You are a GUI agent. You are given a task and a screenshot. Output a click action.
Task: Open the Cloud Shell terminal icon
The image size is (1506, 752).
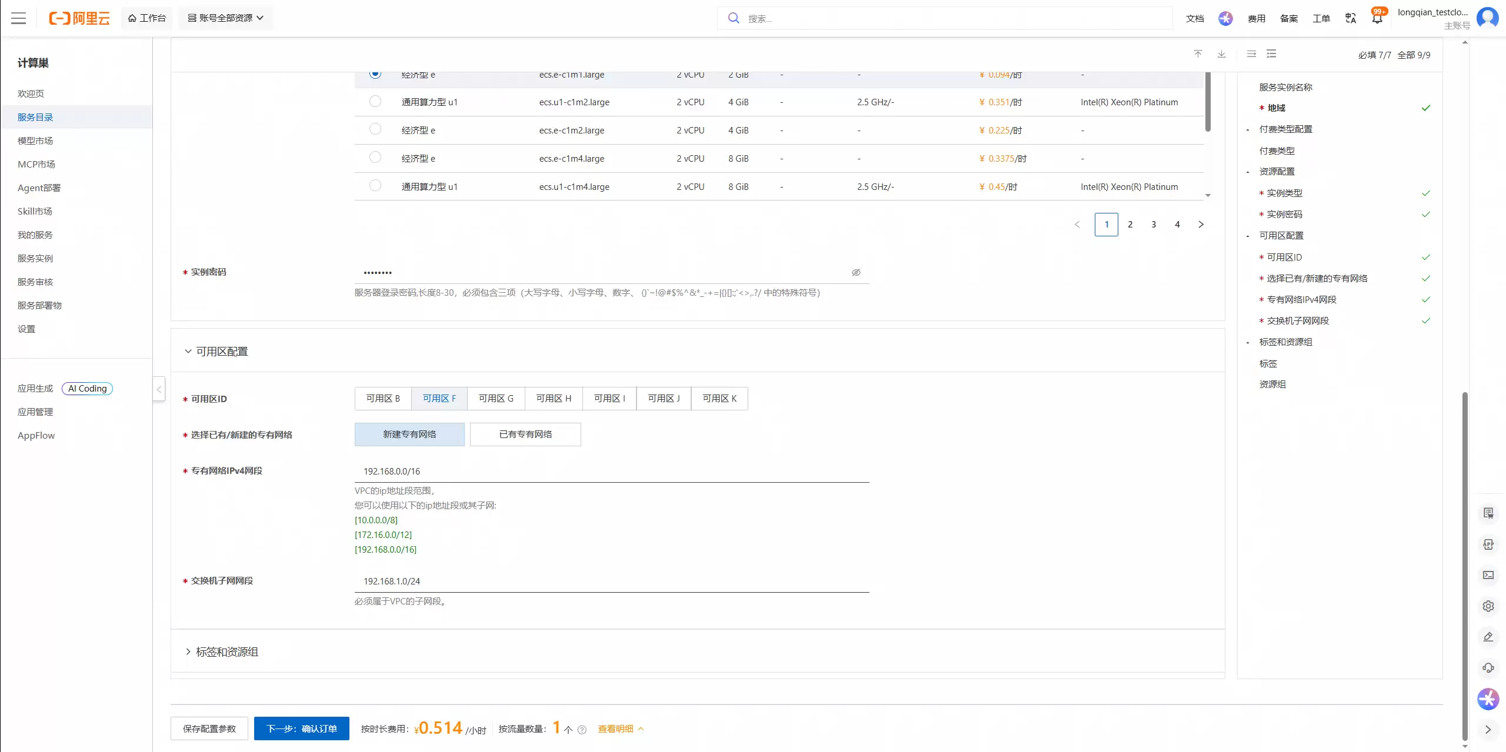pos(1488,575)
